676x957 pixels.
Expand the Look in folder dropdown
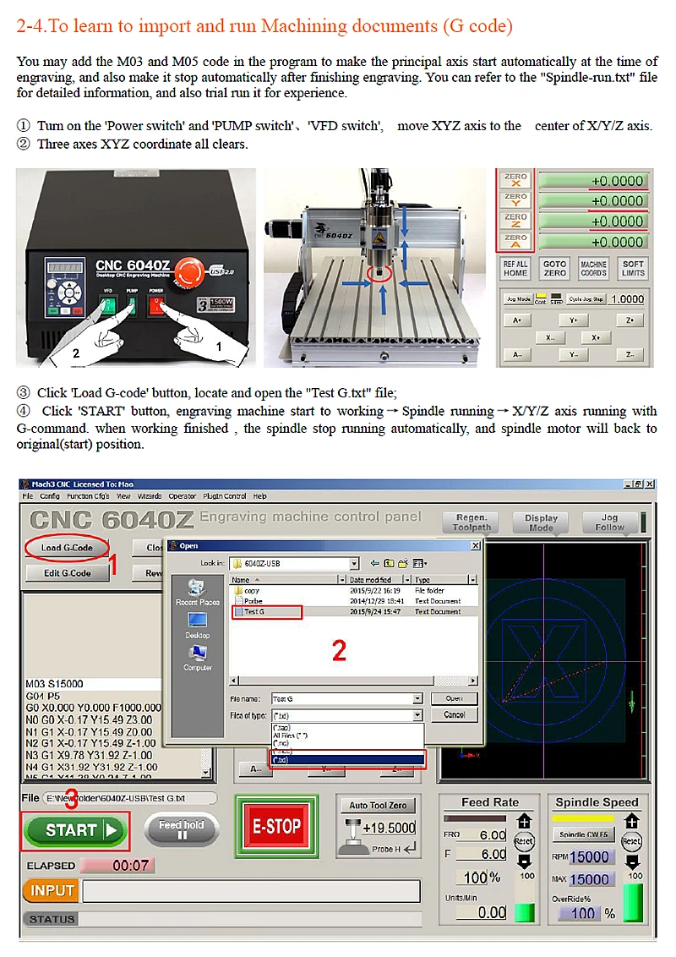point(354,563)
